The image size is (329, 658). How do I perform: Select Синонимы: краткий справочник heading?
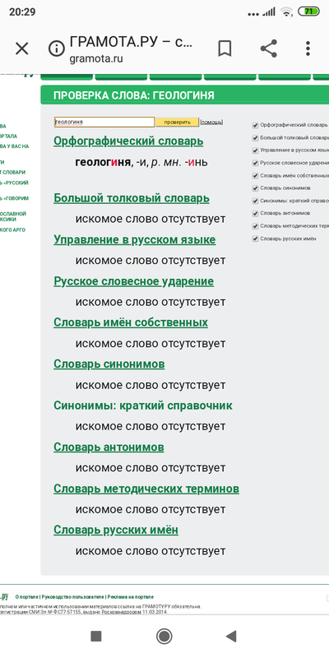pyautogui.click(x=143, y=405)
